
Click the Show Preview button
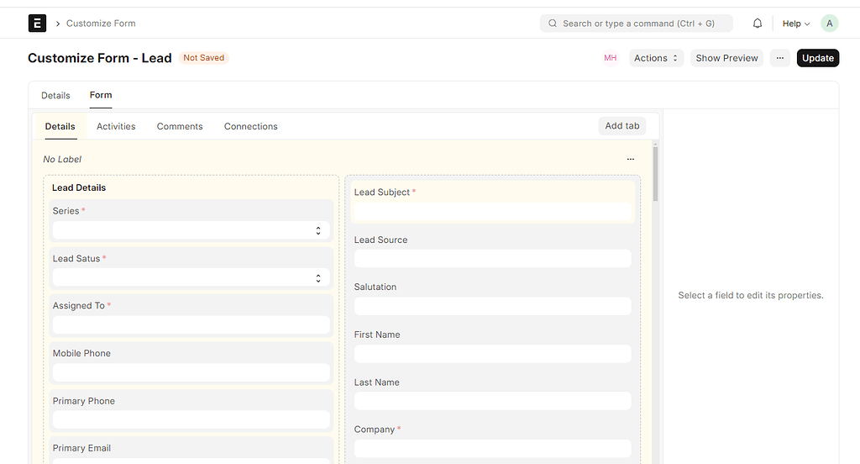[726, 58]
